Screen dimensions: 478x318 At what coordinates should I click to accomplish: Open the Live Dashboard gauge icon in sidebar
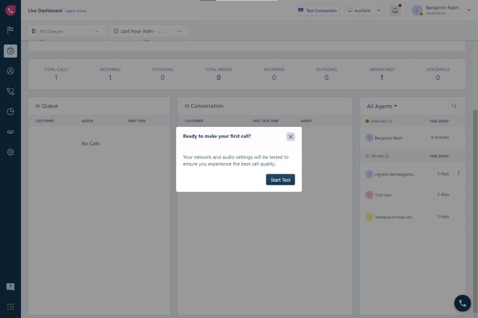coord(10,51)
